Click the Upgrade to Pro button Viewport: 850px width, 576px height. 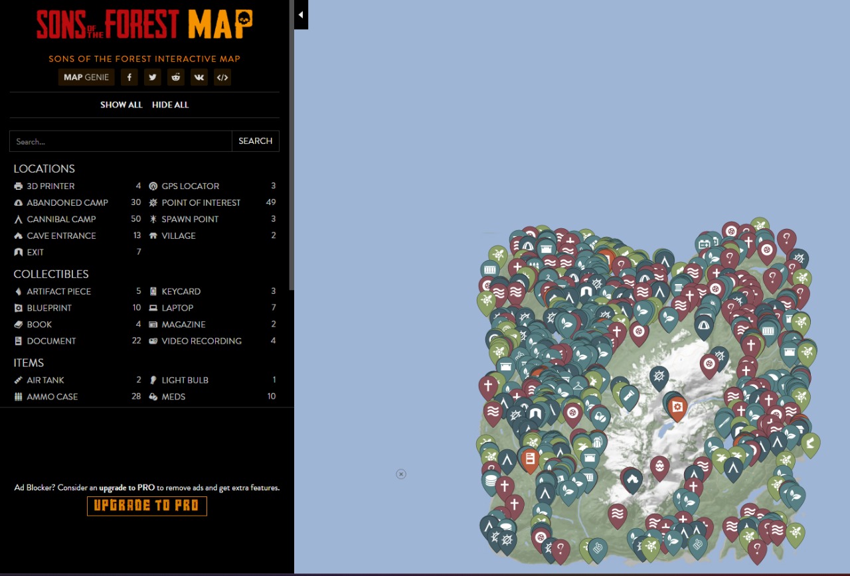coord(147,506)
